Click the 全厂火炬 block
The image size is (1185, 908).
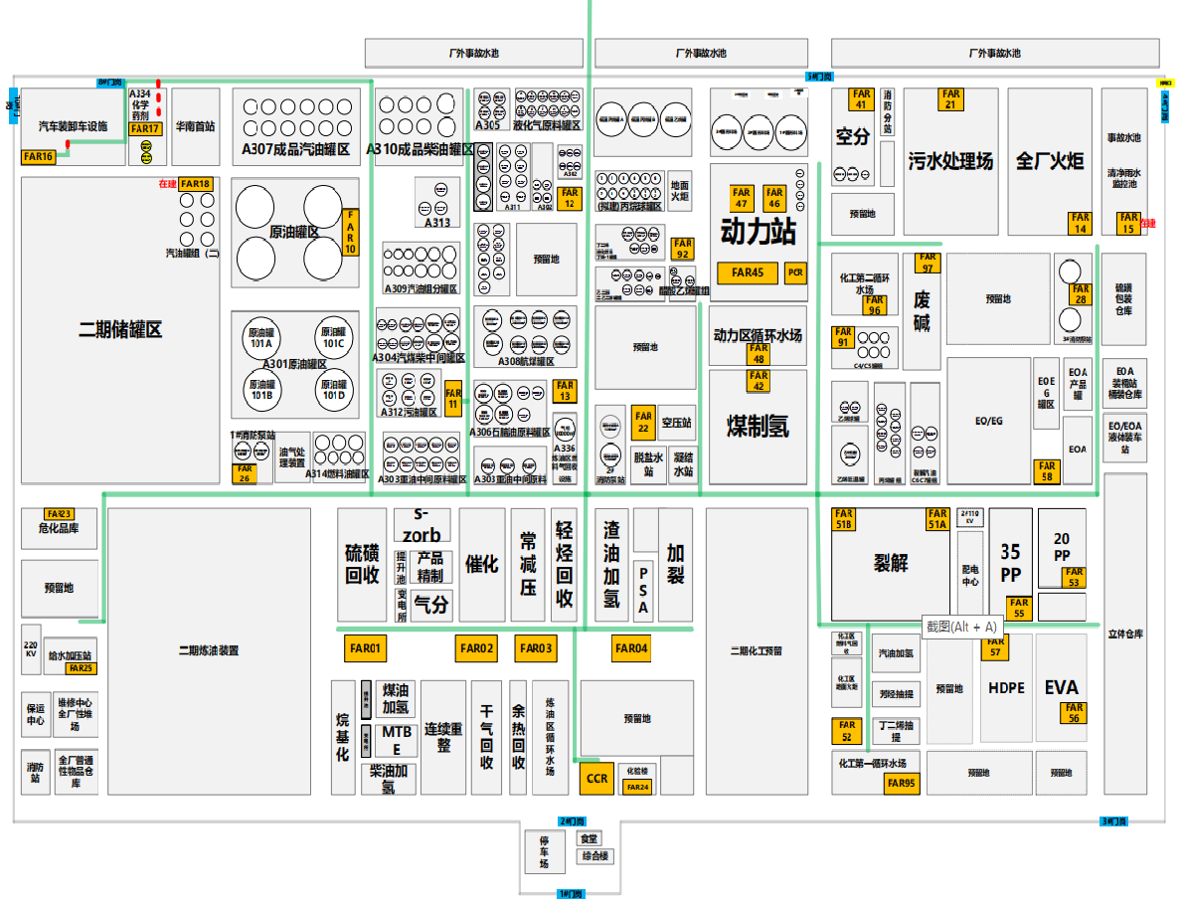point(1049,160)
